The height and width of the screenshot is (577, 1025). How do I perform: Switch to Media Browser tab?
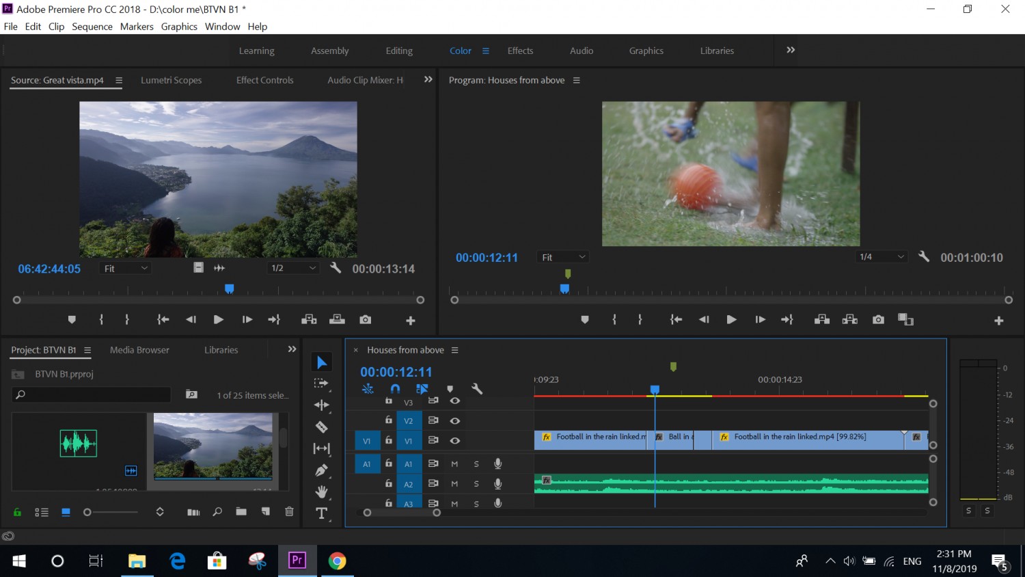(x=139, y=350)
